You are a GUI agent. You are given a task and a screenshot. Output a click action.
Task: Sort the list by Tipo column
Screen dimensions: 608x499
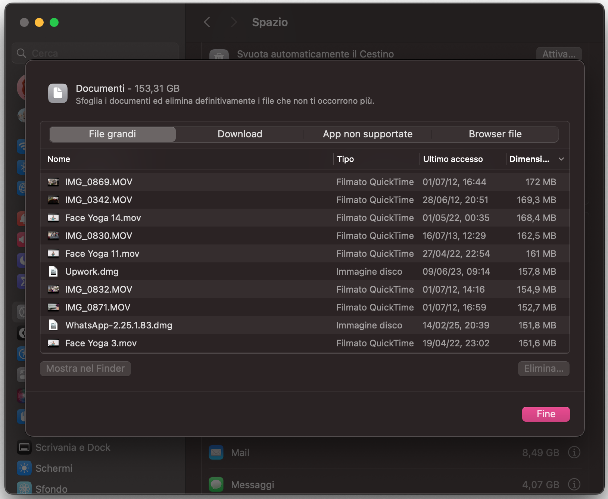[x=345, y=159]
